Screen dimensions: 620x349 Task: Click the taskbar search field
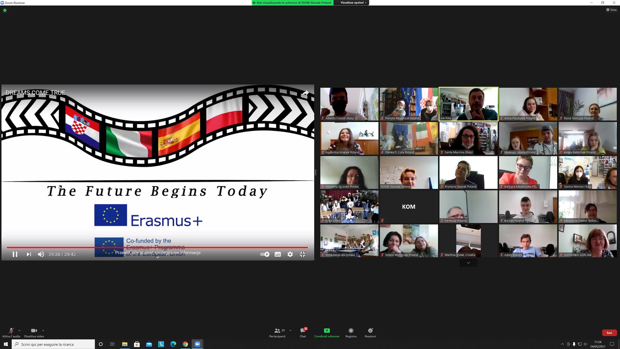pyautogui.click(x=53, y=344)
